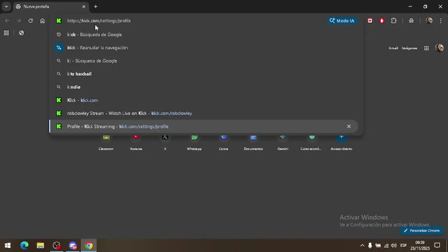Open the volume tray icon
The image size is (448, 252).
pyautogui.click(x=394, y=246)
